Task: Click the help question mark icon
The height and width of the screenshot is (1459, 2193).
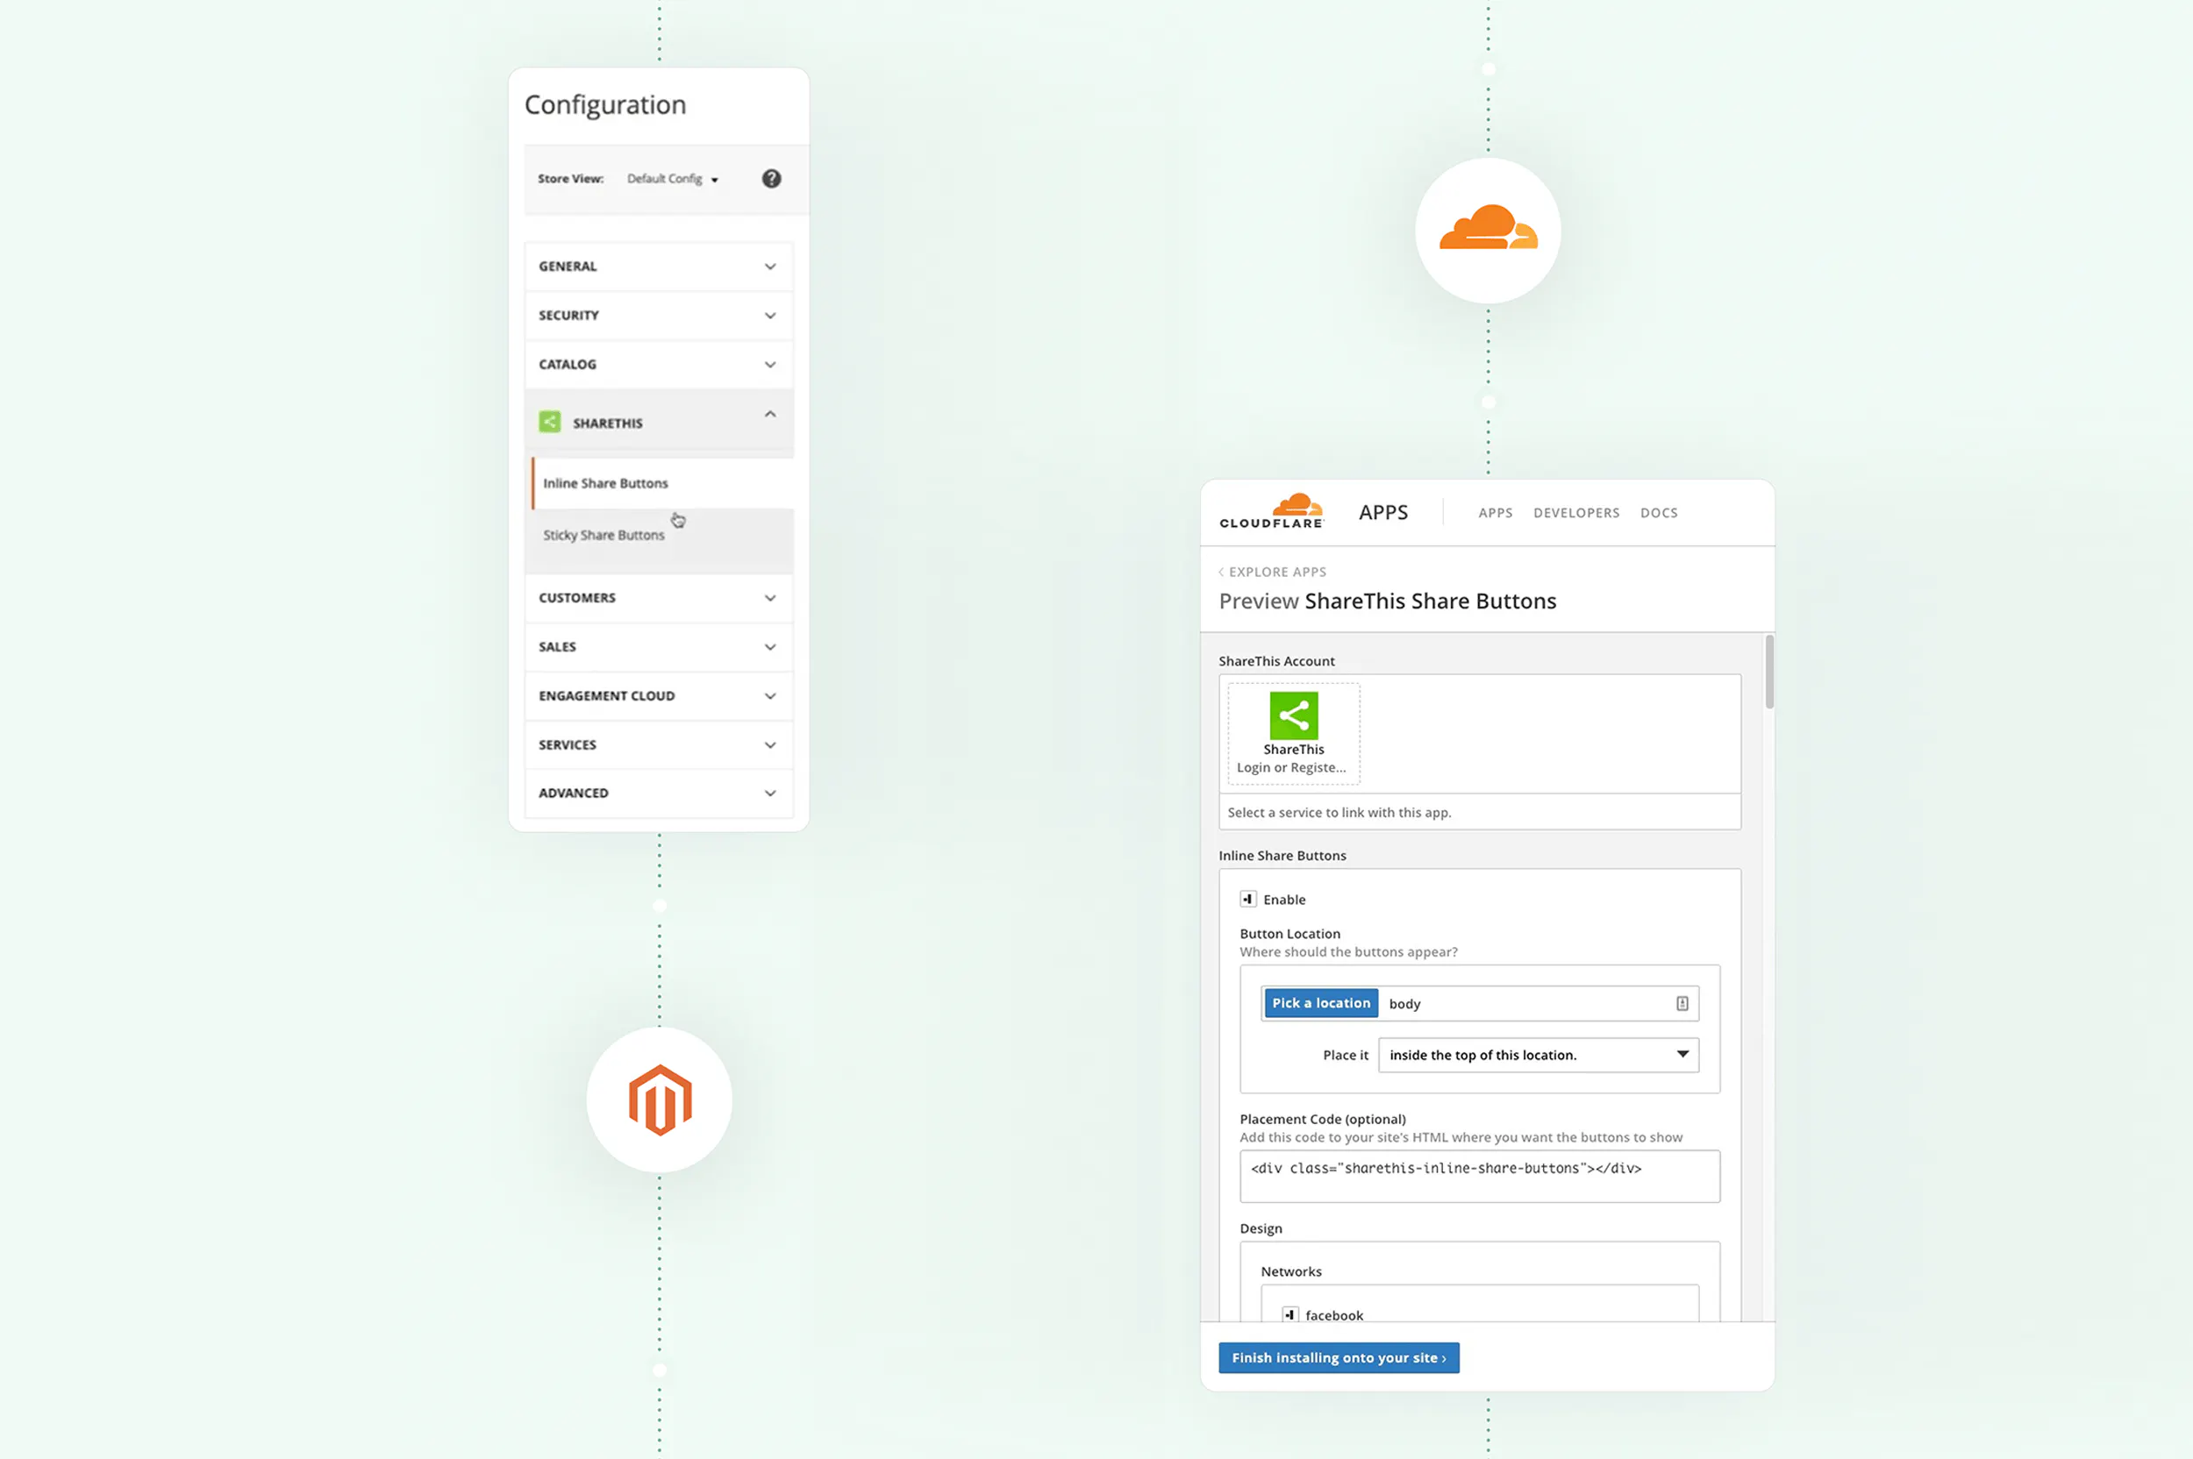Action: [x=771, y=179]
